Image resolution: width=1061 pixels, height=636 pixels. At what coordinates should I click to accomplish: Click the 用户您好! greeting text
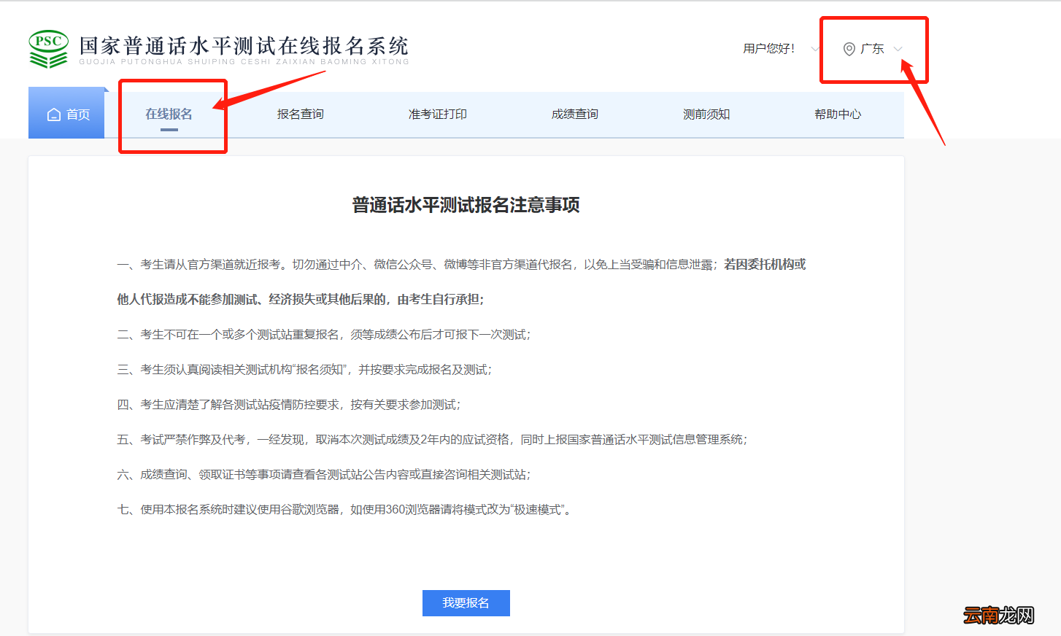tap(769, 49)
